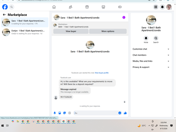Open the Facebook search magnifier

12,7
